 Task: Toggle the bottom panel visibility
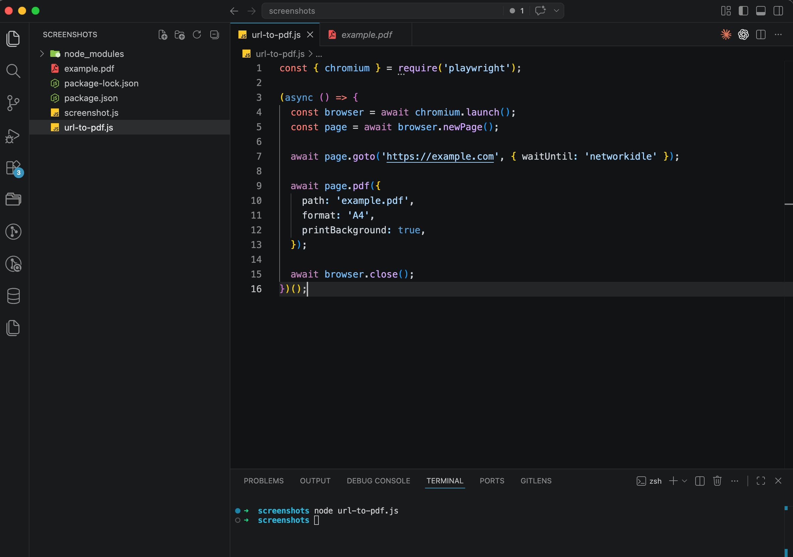[x=761, y=11]
